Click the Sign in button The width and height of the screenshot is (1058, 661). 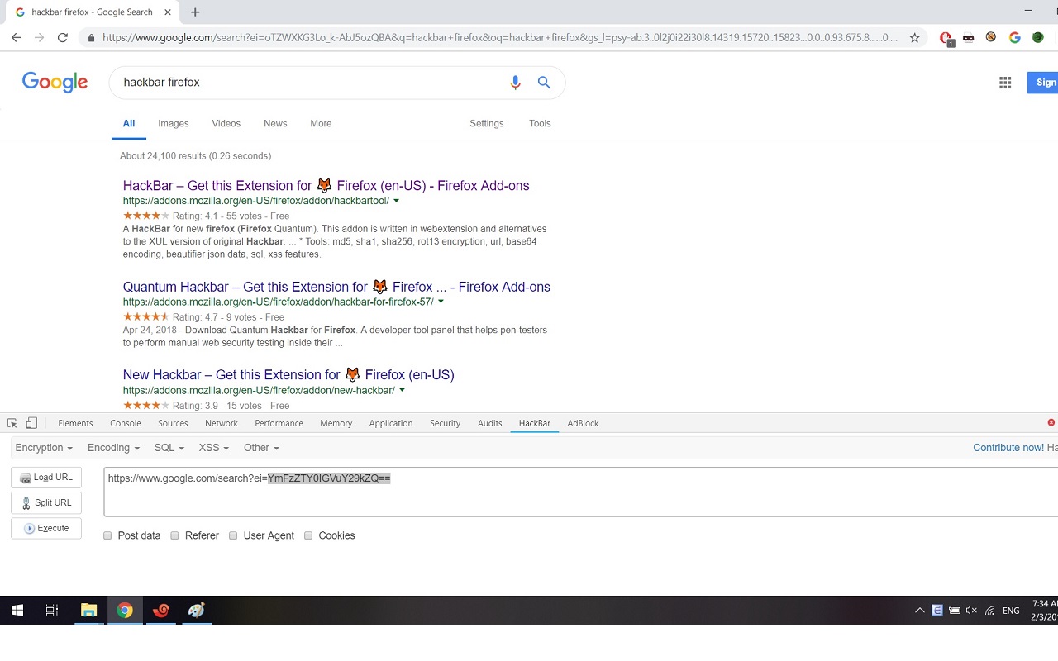click(1043, 83)
